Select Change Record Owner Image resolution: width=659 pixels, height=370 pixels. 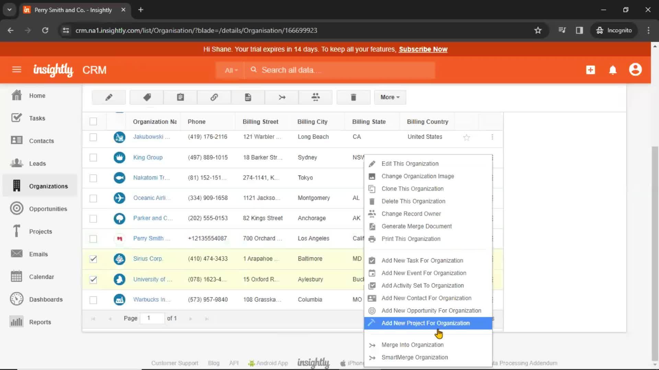[428, 214]
